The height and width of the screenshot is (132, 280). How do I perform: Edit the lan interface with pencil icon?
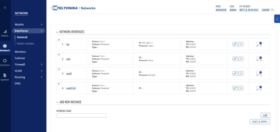(235, 44)
